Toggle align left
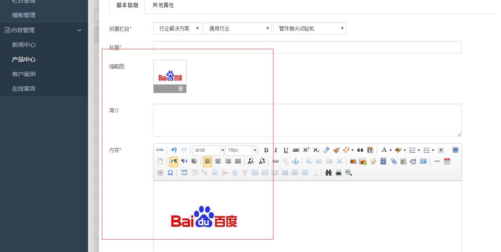 tap(207, 161)
